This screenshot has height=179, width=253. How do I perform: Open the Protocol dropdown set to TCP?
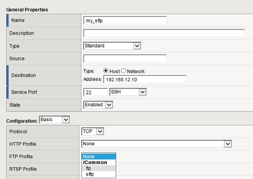(93, 131)
